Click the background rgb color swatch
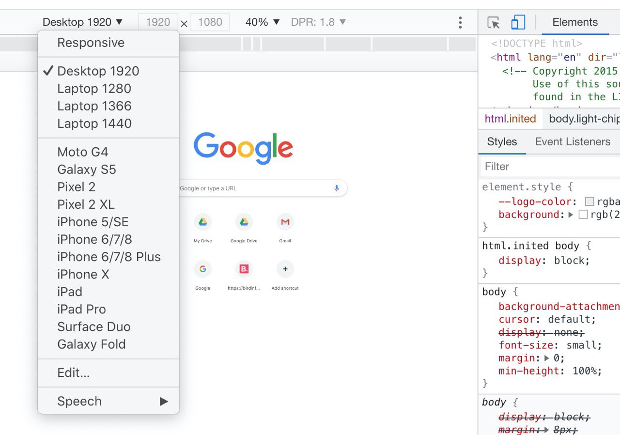The height and width of the screenshot is (435, 620). [x=583, y=214]
